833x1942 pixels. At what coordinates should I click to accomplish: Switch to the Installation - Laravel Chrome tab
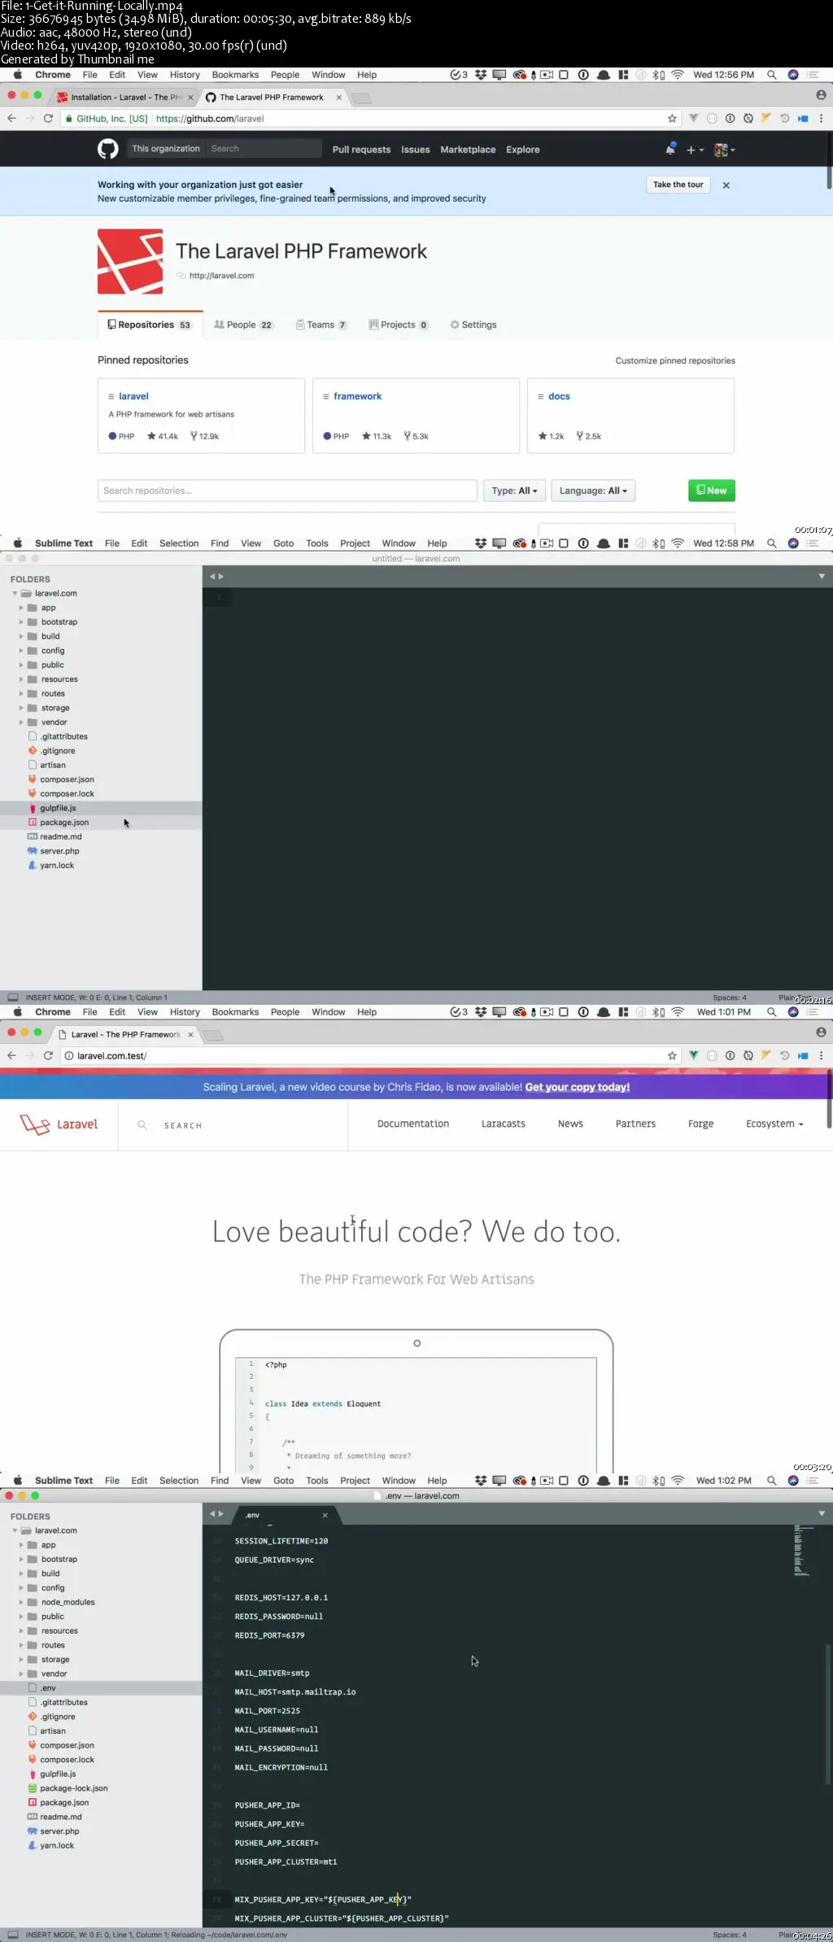pos(126,97)
